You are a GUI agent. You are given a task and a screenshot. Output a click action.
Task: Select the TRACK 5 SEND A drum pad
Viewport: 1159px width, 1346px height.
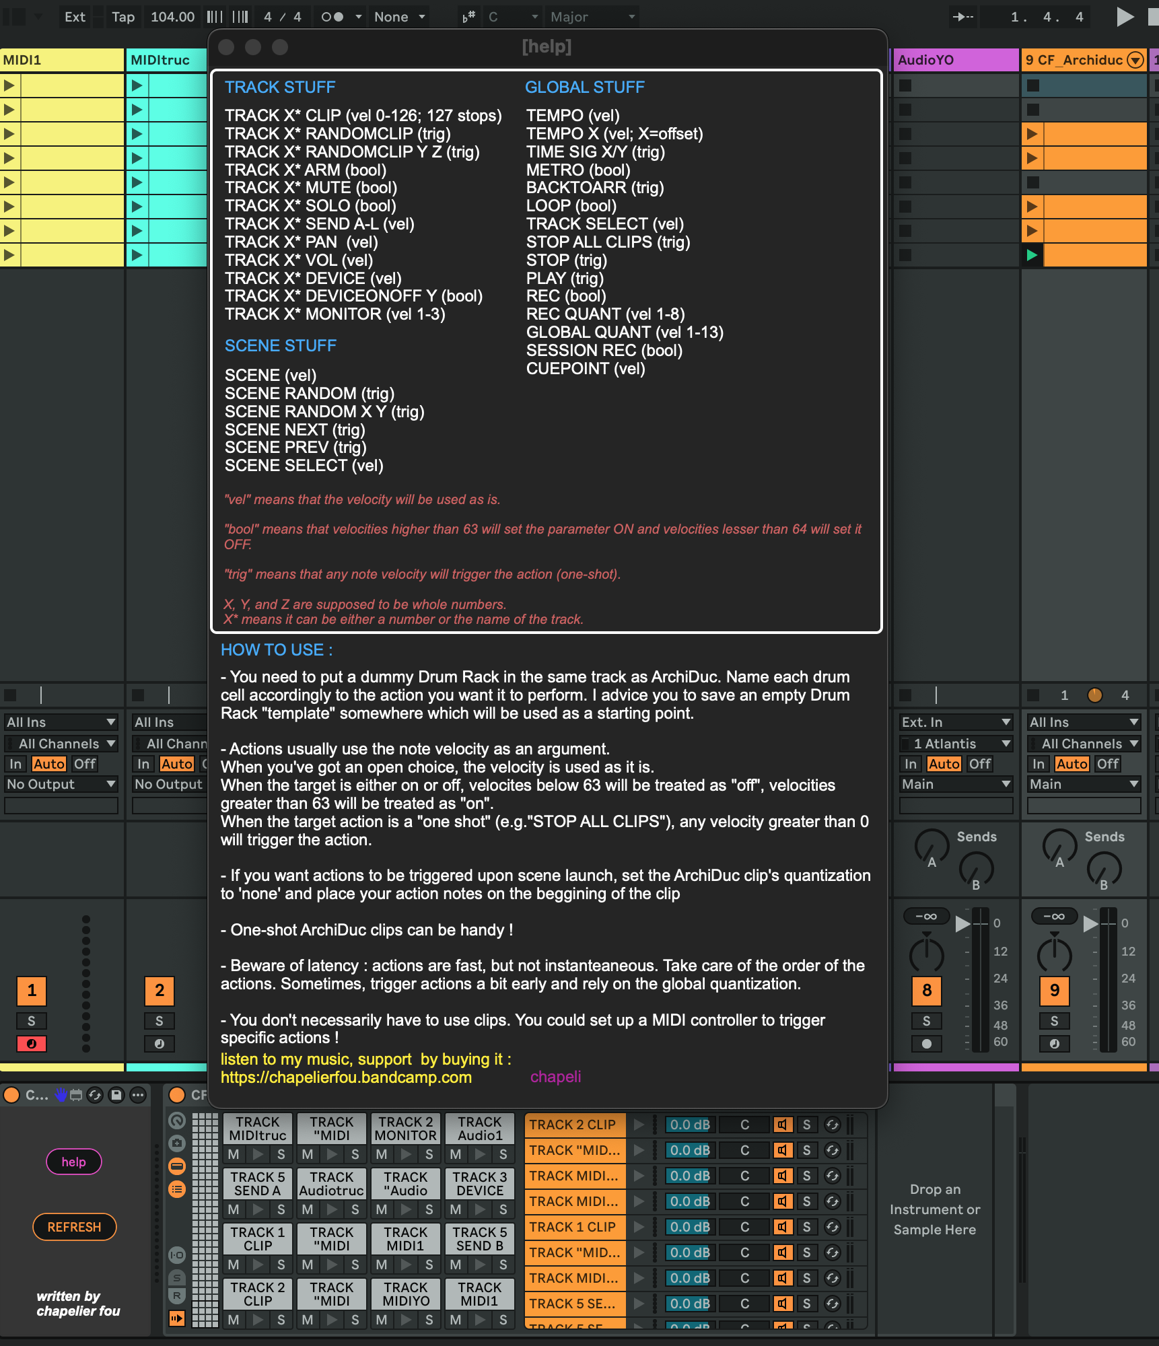[258, 1183]
